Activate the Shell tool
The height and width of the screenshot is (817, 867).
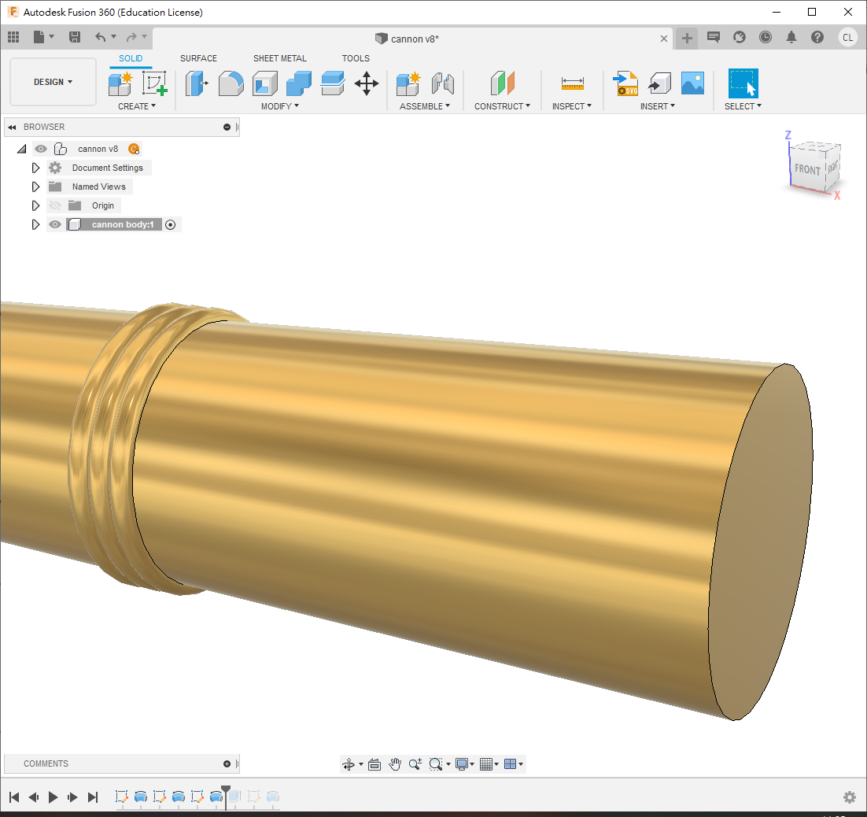click(264, 83)
